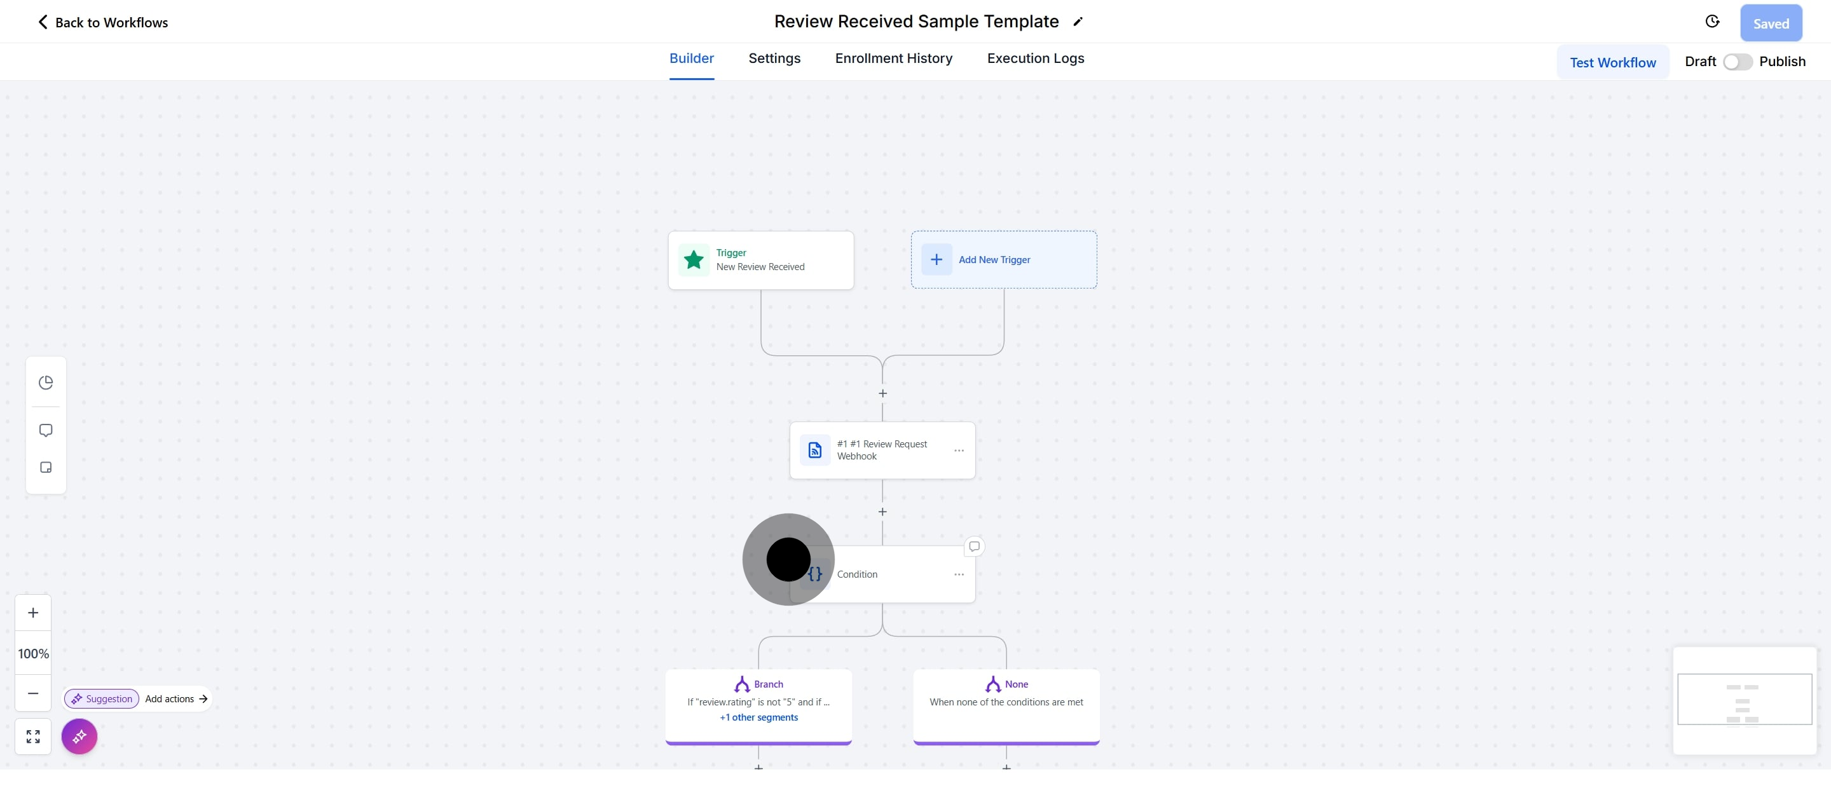Image resolution: width=1831 pixels, height=788 pixels.
Task: Click the comment bubble on Condition node
Action: tap(974, 546)
